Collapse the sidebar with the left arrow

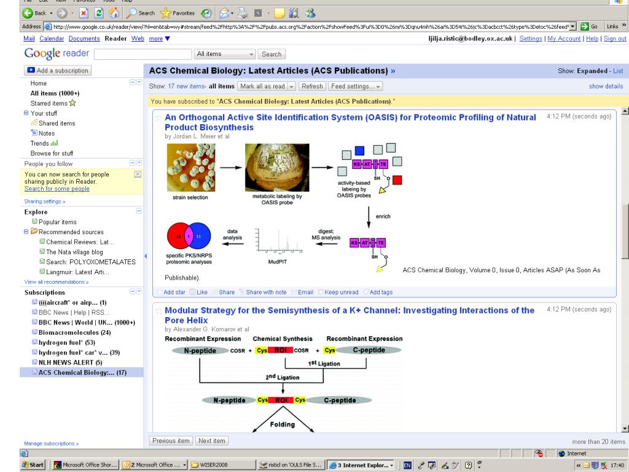pyautogui.click(x=145, y=256)
